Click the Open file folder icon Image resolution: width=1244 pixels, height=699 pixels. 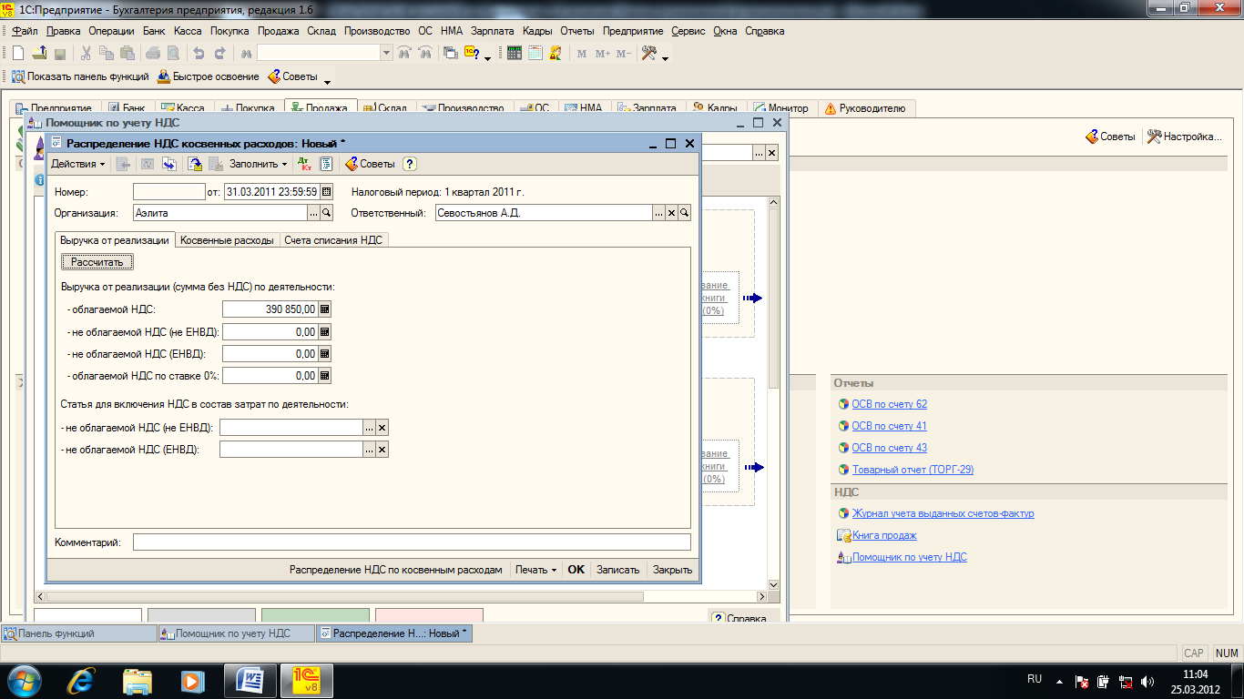39,54
